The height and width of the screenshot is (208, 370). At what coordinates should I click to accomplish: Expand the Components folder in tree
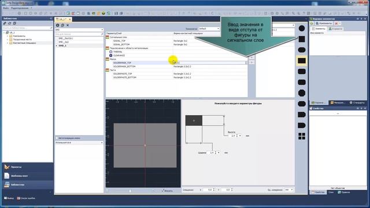8,36
